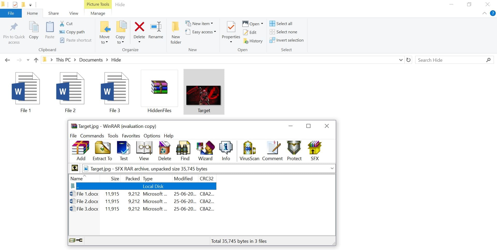
Task: Open recent locations dropdown in Explorer
Action: [x=28, y=60]
